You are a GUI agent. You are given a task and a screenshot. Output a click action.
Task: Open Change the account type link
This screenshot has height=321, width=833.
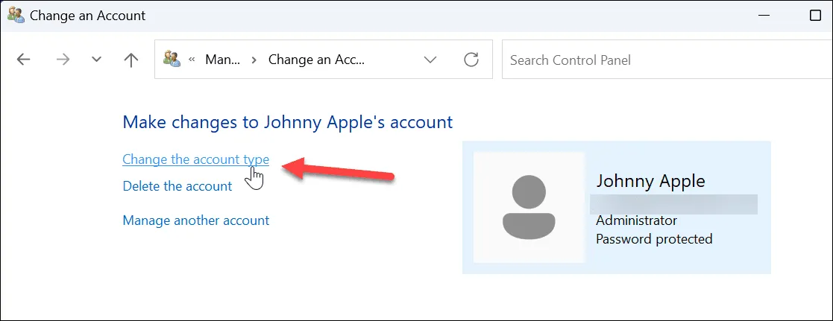[x=195, y=159]
